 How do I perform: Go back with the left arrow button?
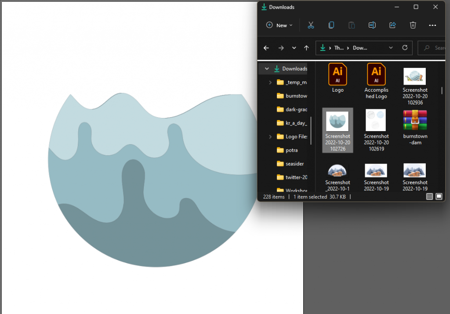(x=266, y=48)
